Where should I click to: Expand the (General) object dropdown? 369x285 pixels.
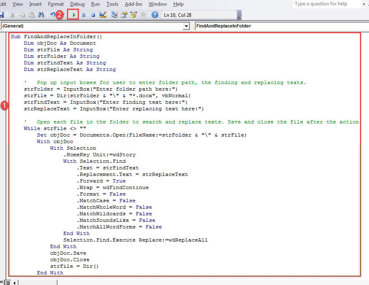[x=186, y=26]
